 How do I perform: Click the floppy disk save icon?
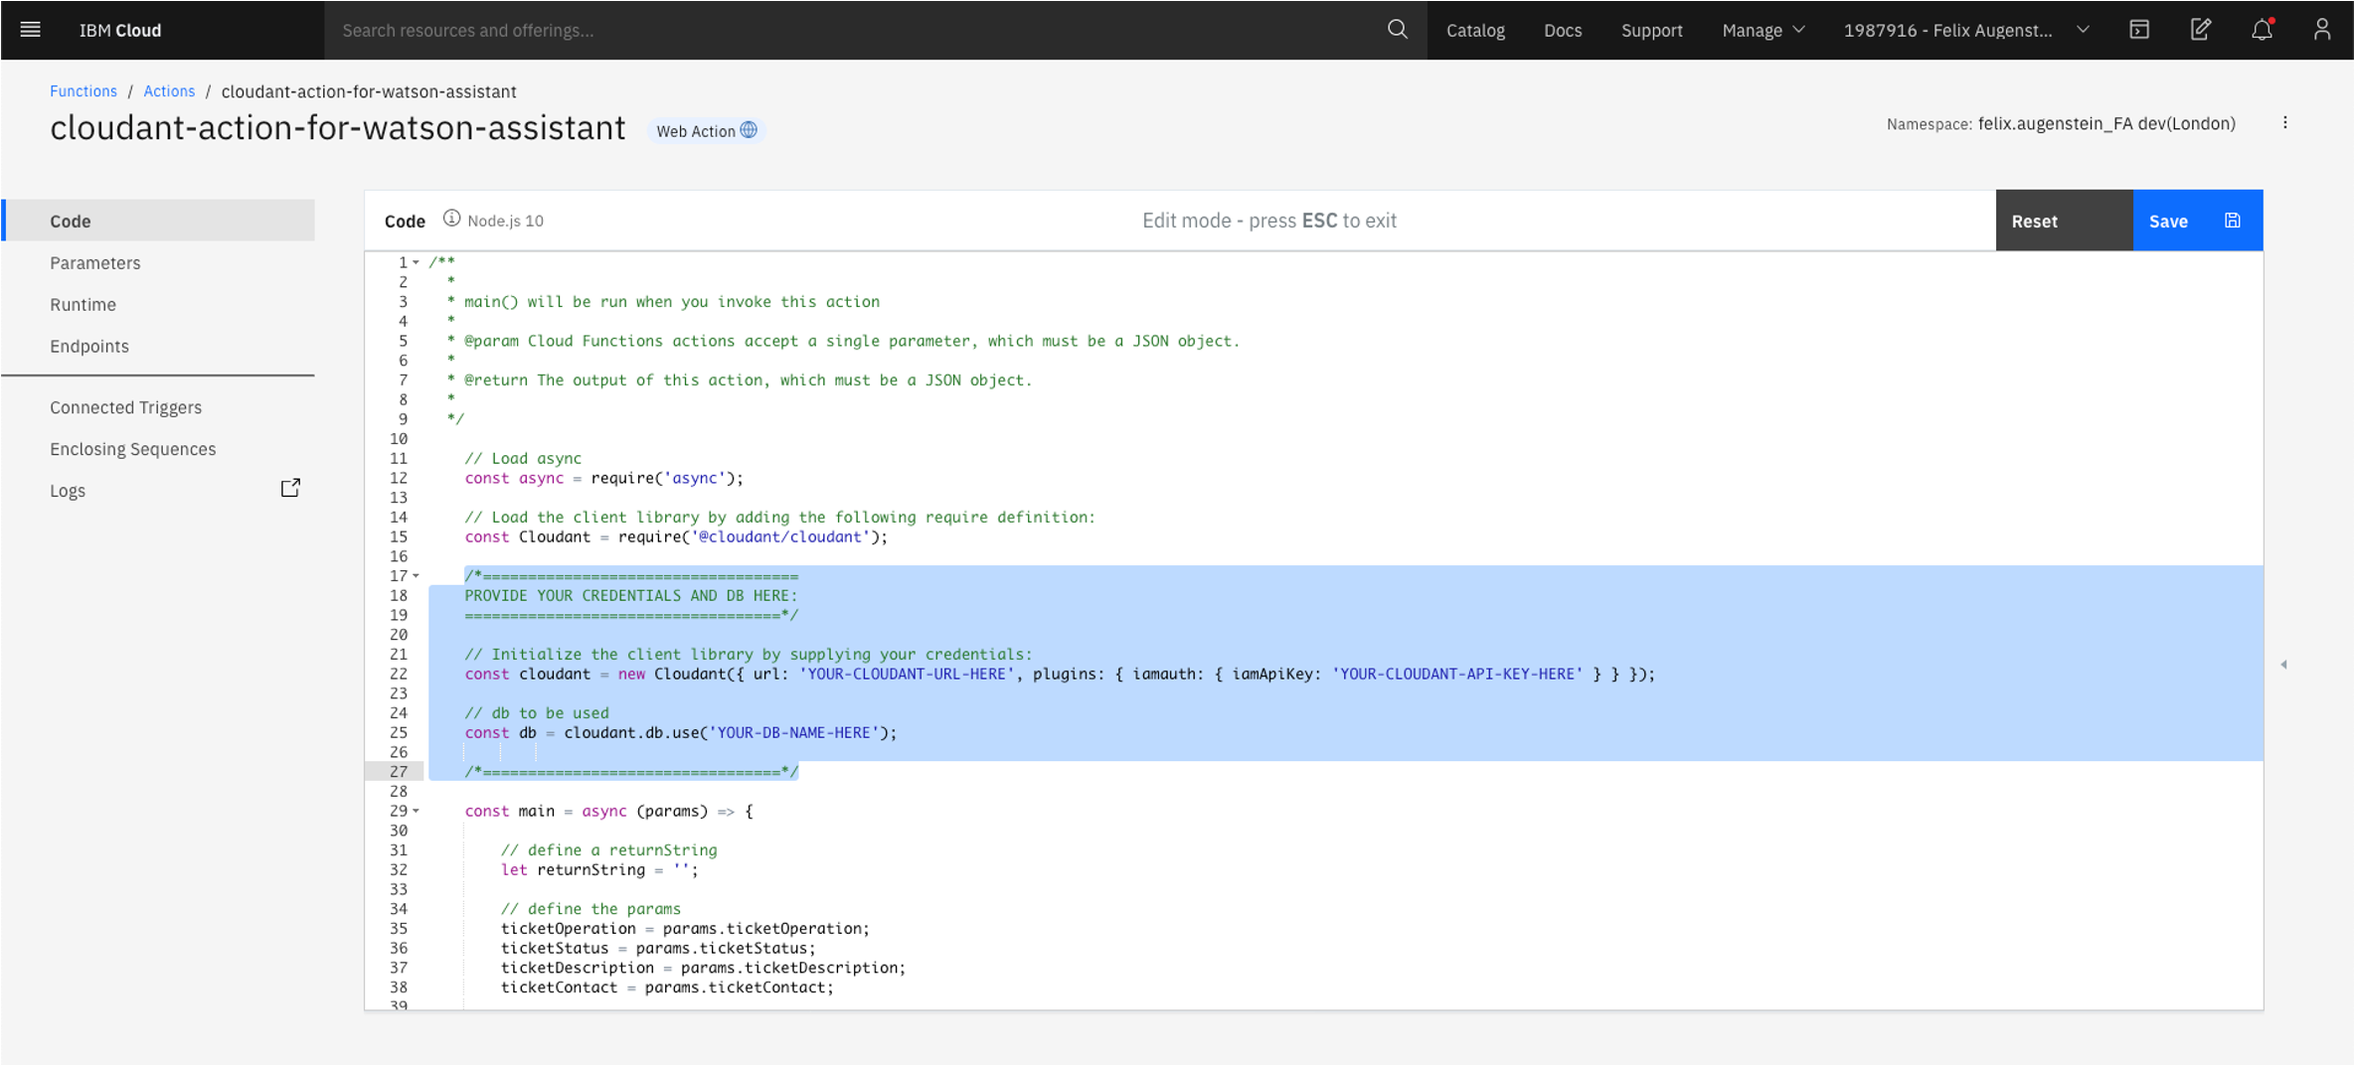coord(2232,221)
